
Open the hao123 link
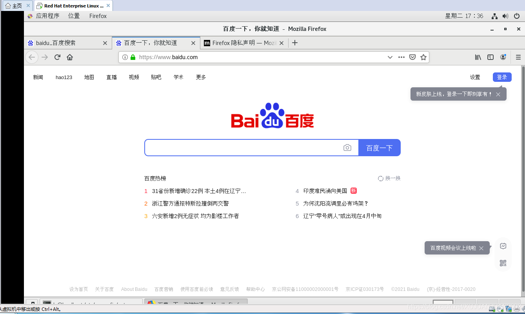click(64, 77)
